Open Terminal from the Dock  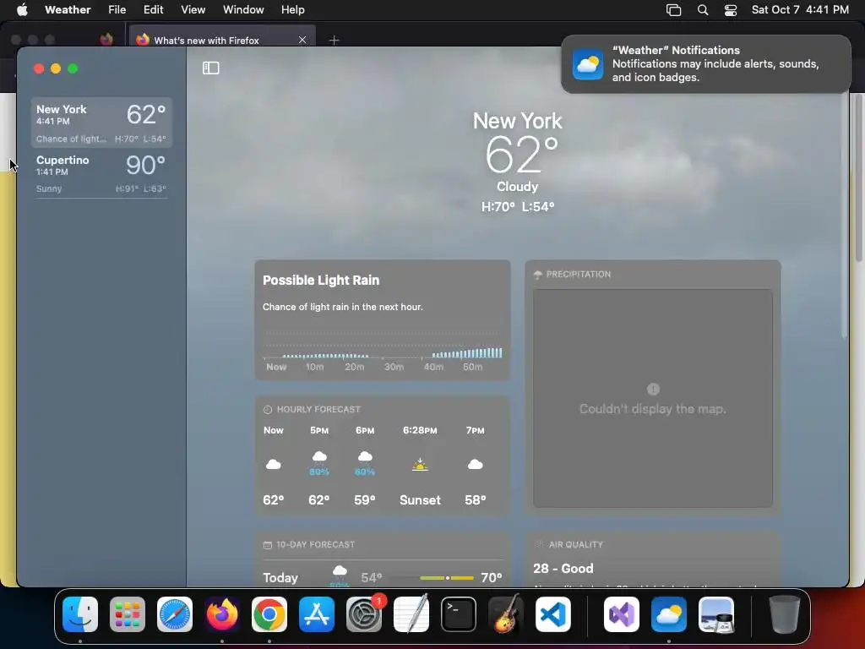click(459, 614)
